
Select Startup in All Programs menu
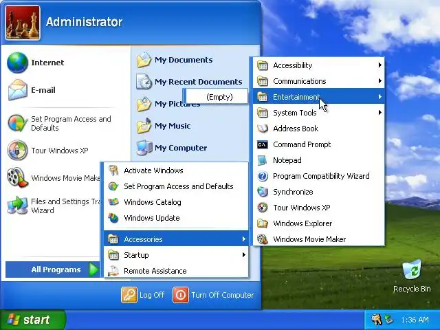(176, 255)
